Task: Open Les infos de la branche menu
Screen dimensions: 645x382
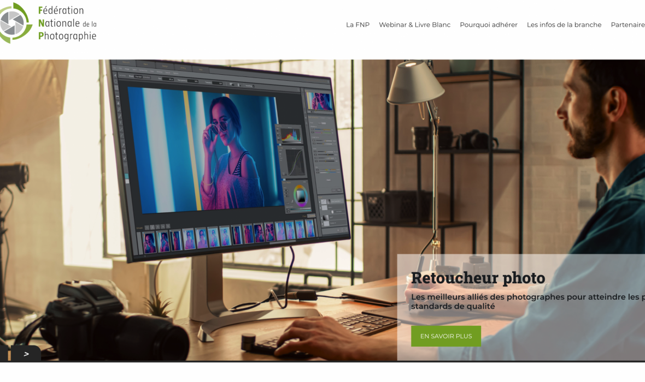Action: coord(564,25)
